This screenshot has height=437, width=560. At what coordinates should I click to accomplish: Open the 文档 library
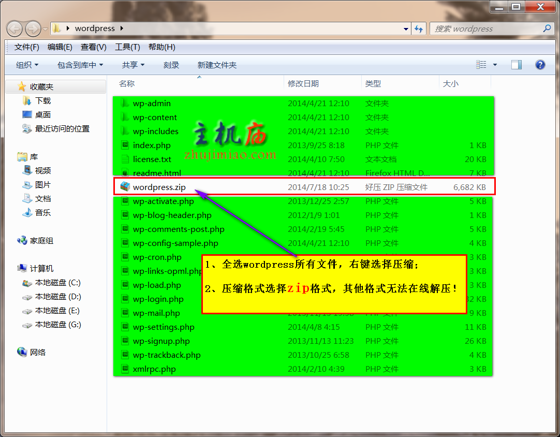click(x=43, y=199)
